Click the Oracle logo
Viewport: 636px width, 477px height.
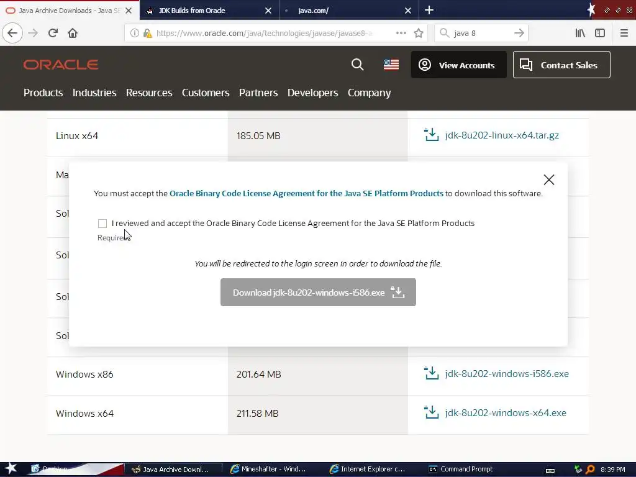(61, 65)
